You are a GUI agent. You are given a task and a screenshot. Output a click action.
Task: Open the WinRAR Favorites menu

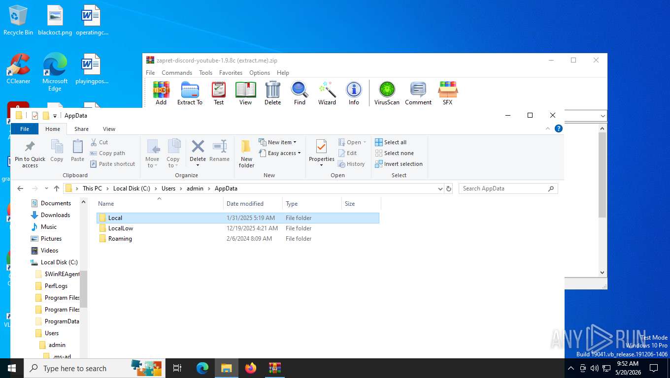(x=231, y=72)
